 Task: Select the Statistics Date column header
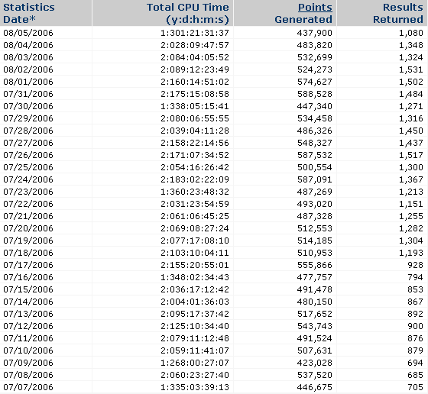(x=29, y=13)
